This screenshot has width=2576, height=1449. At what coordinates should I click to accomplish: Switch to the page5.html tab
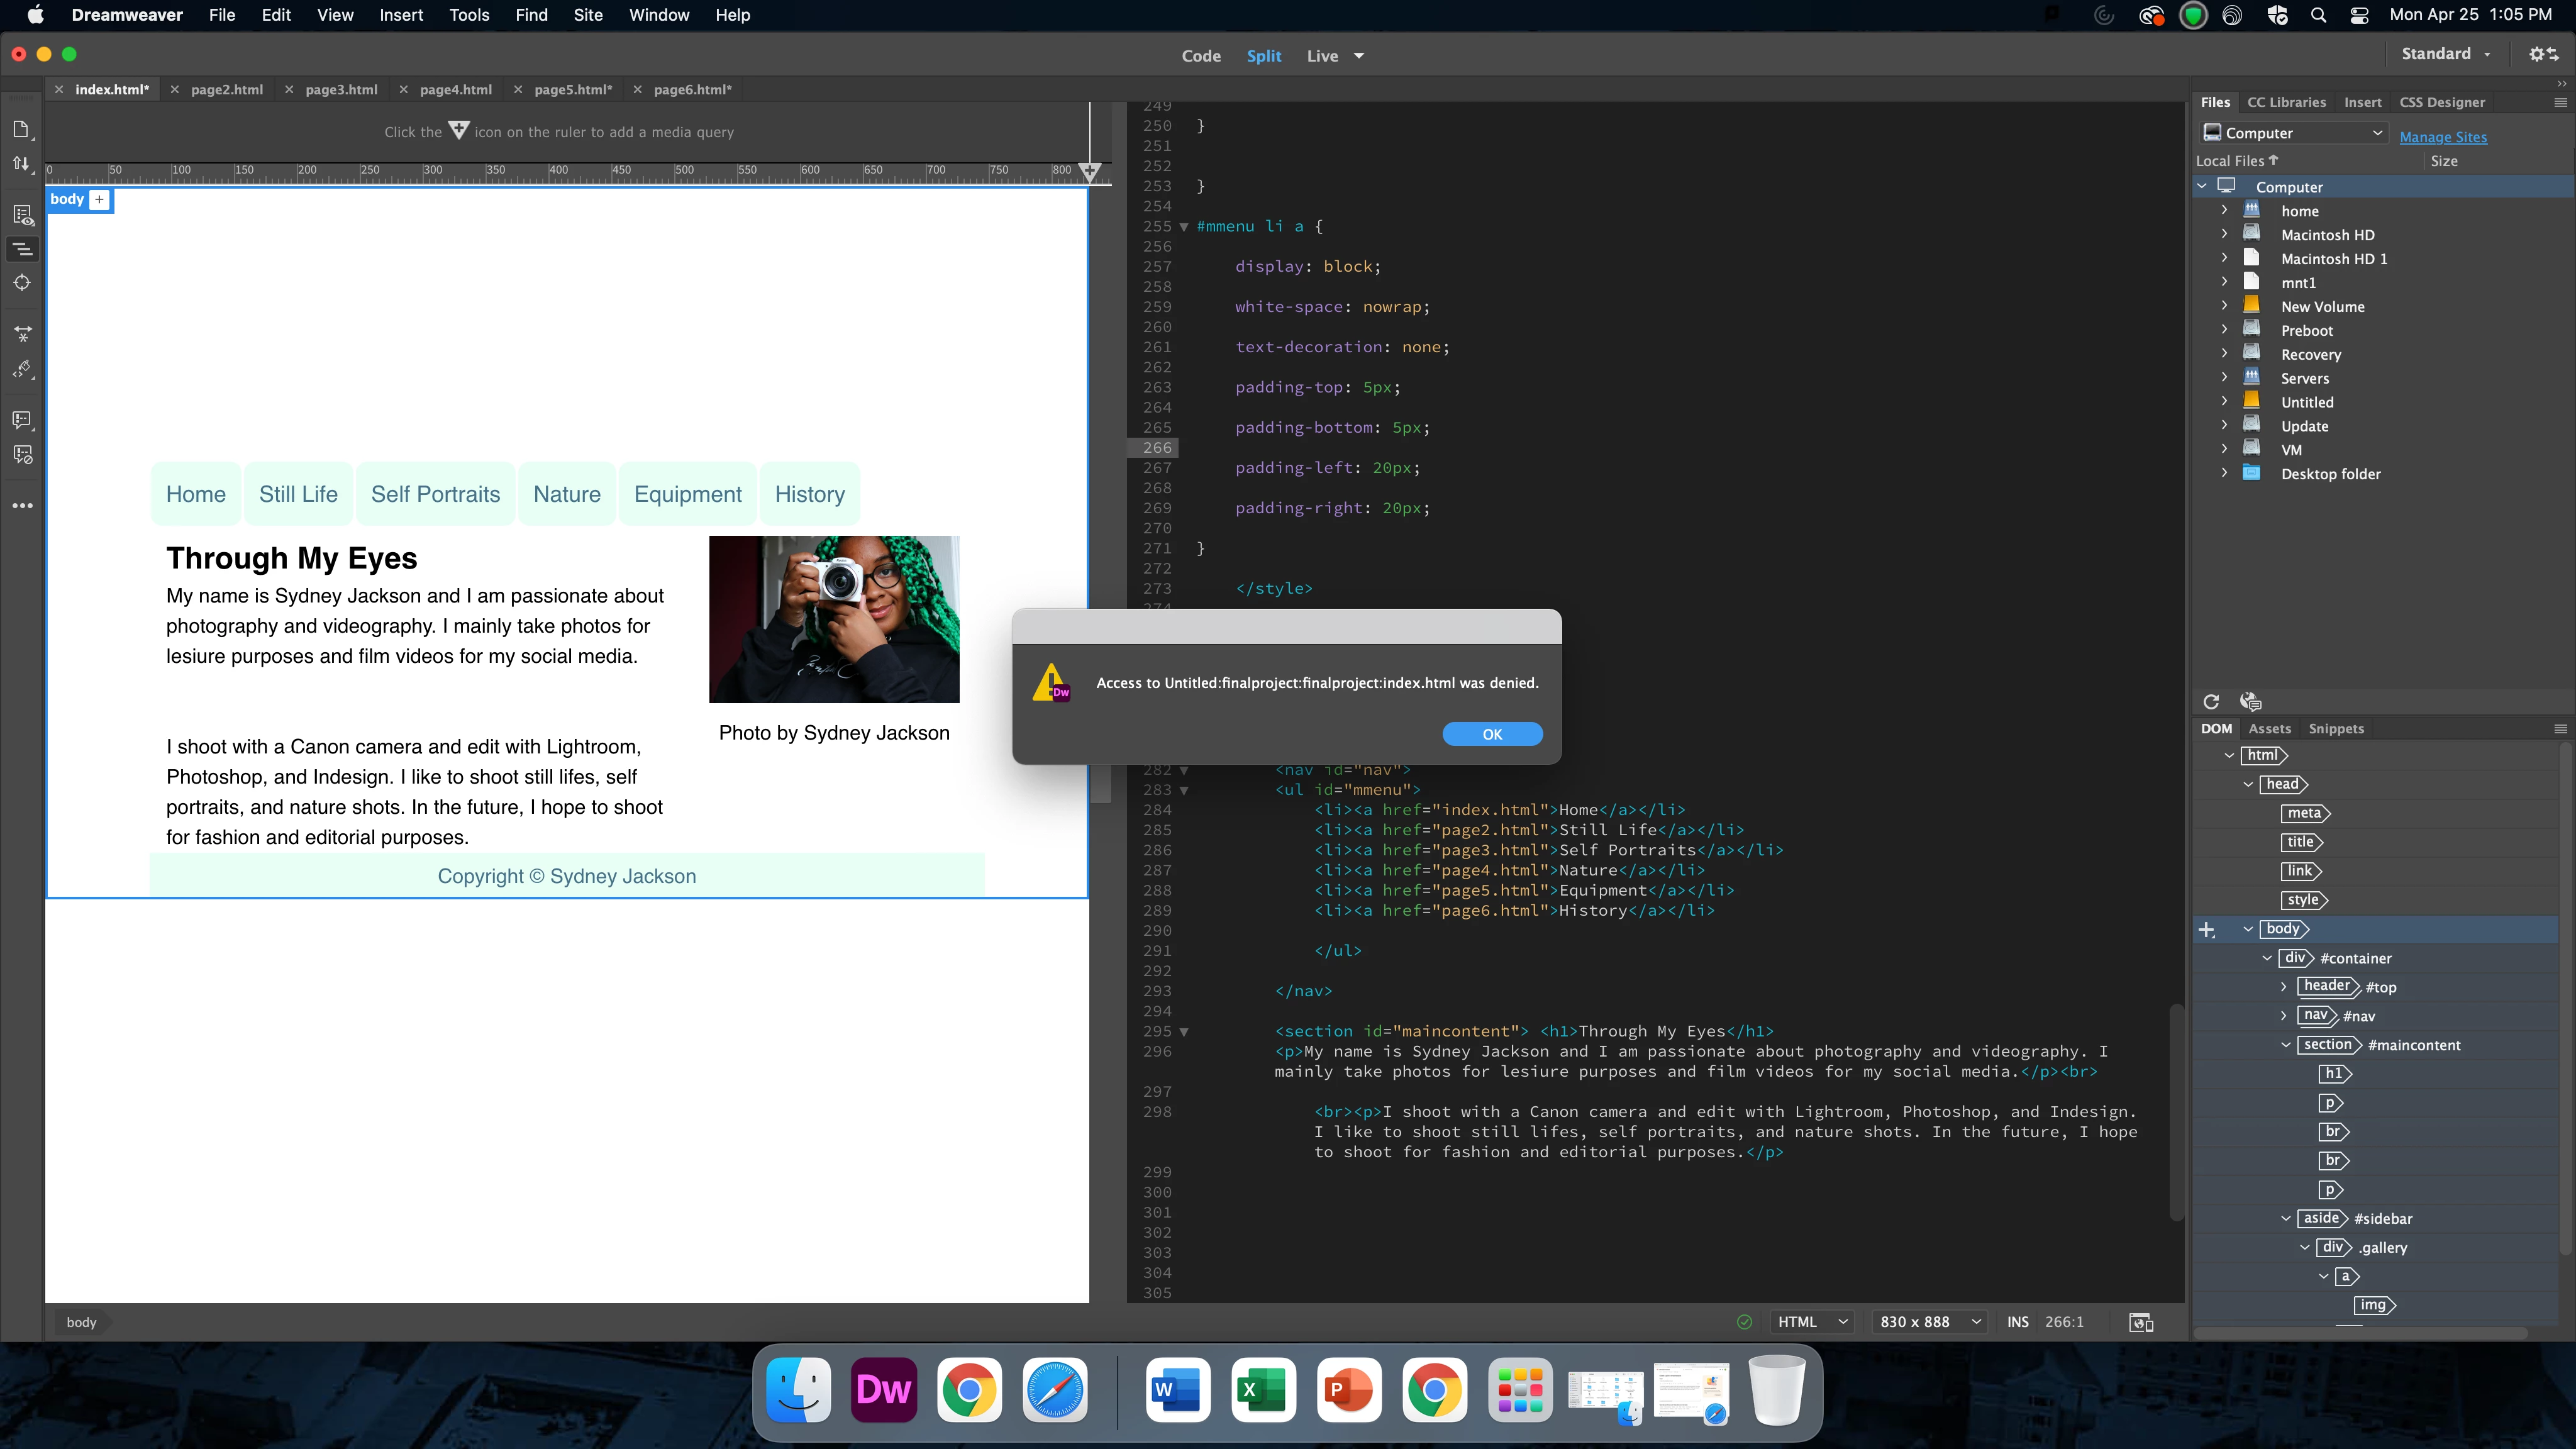click(572, 90)
